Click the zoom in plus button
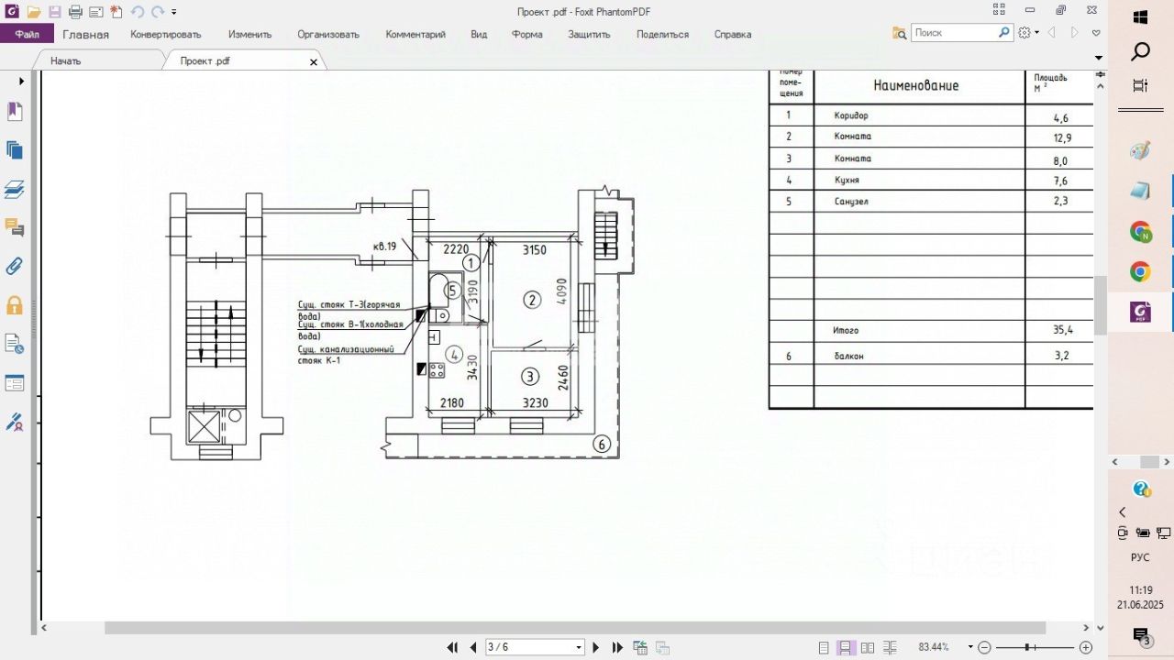This screenshot has height=660, width=1174. pos(1086,647)
